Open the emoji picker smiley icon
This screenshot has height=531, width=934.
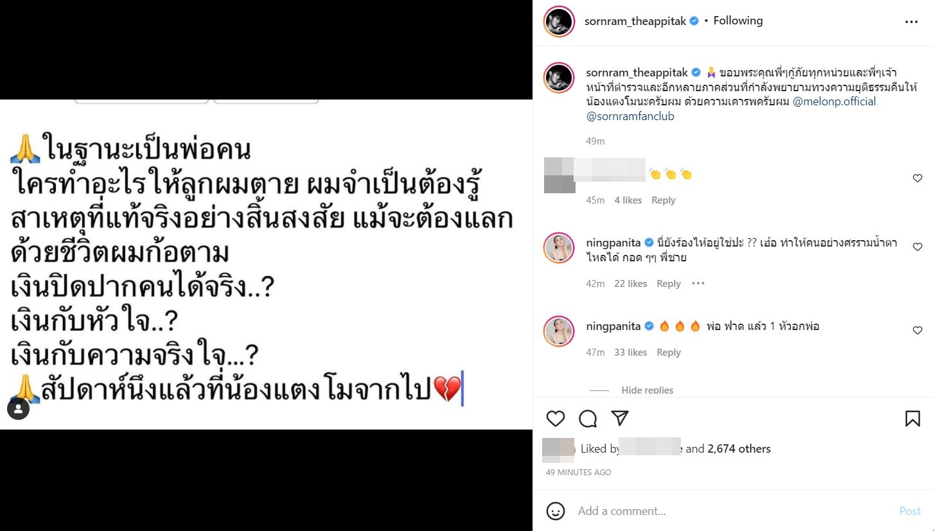(x=556, y=511)
